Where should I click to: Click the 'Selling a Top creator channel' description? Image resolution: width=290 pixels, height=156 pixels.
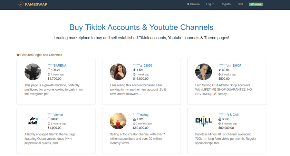[137, 139]
